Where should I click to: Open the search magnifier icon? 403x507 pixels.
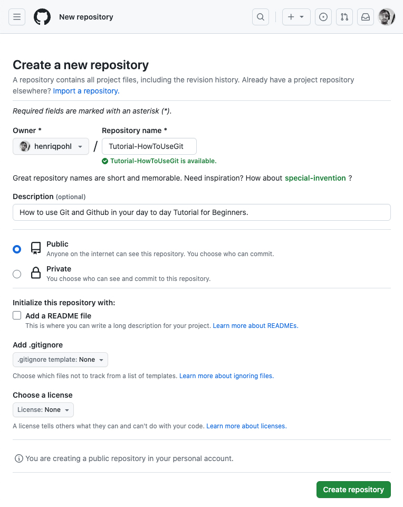[261, 17]
